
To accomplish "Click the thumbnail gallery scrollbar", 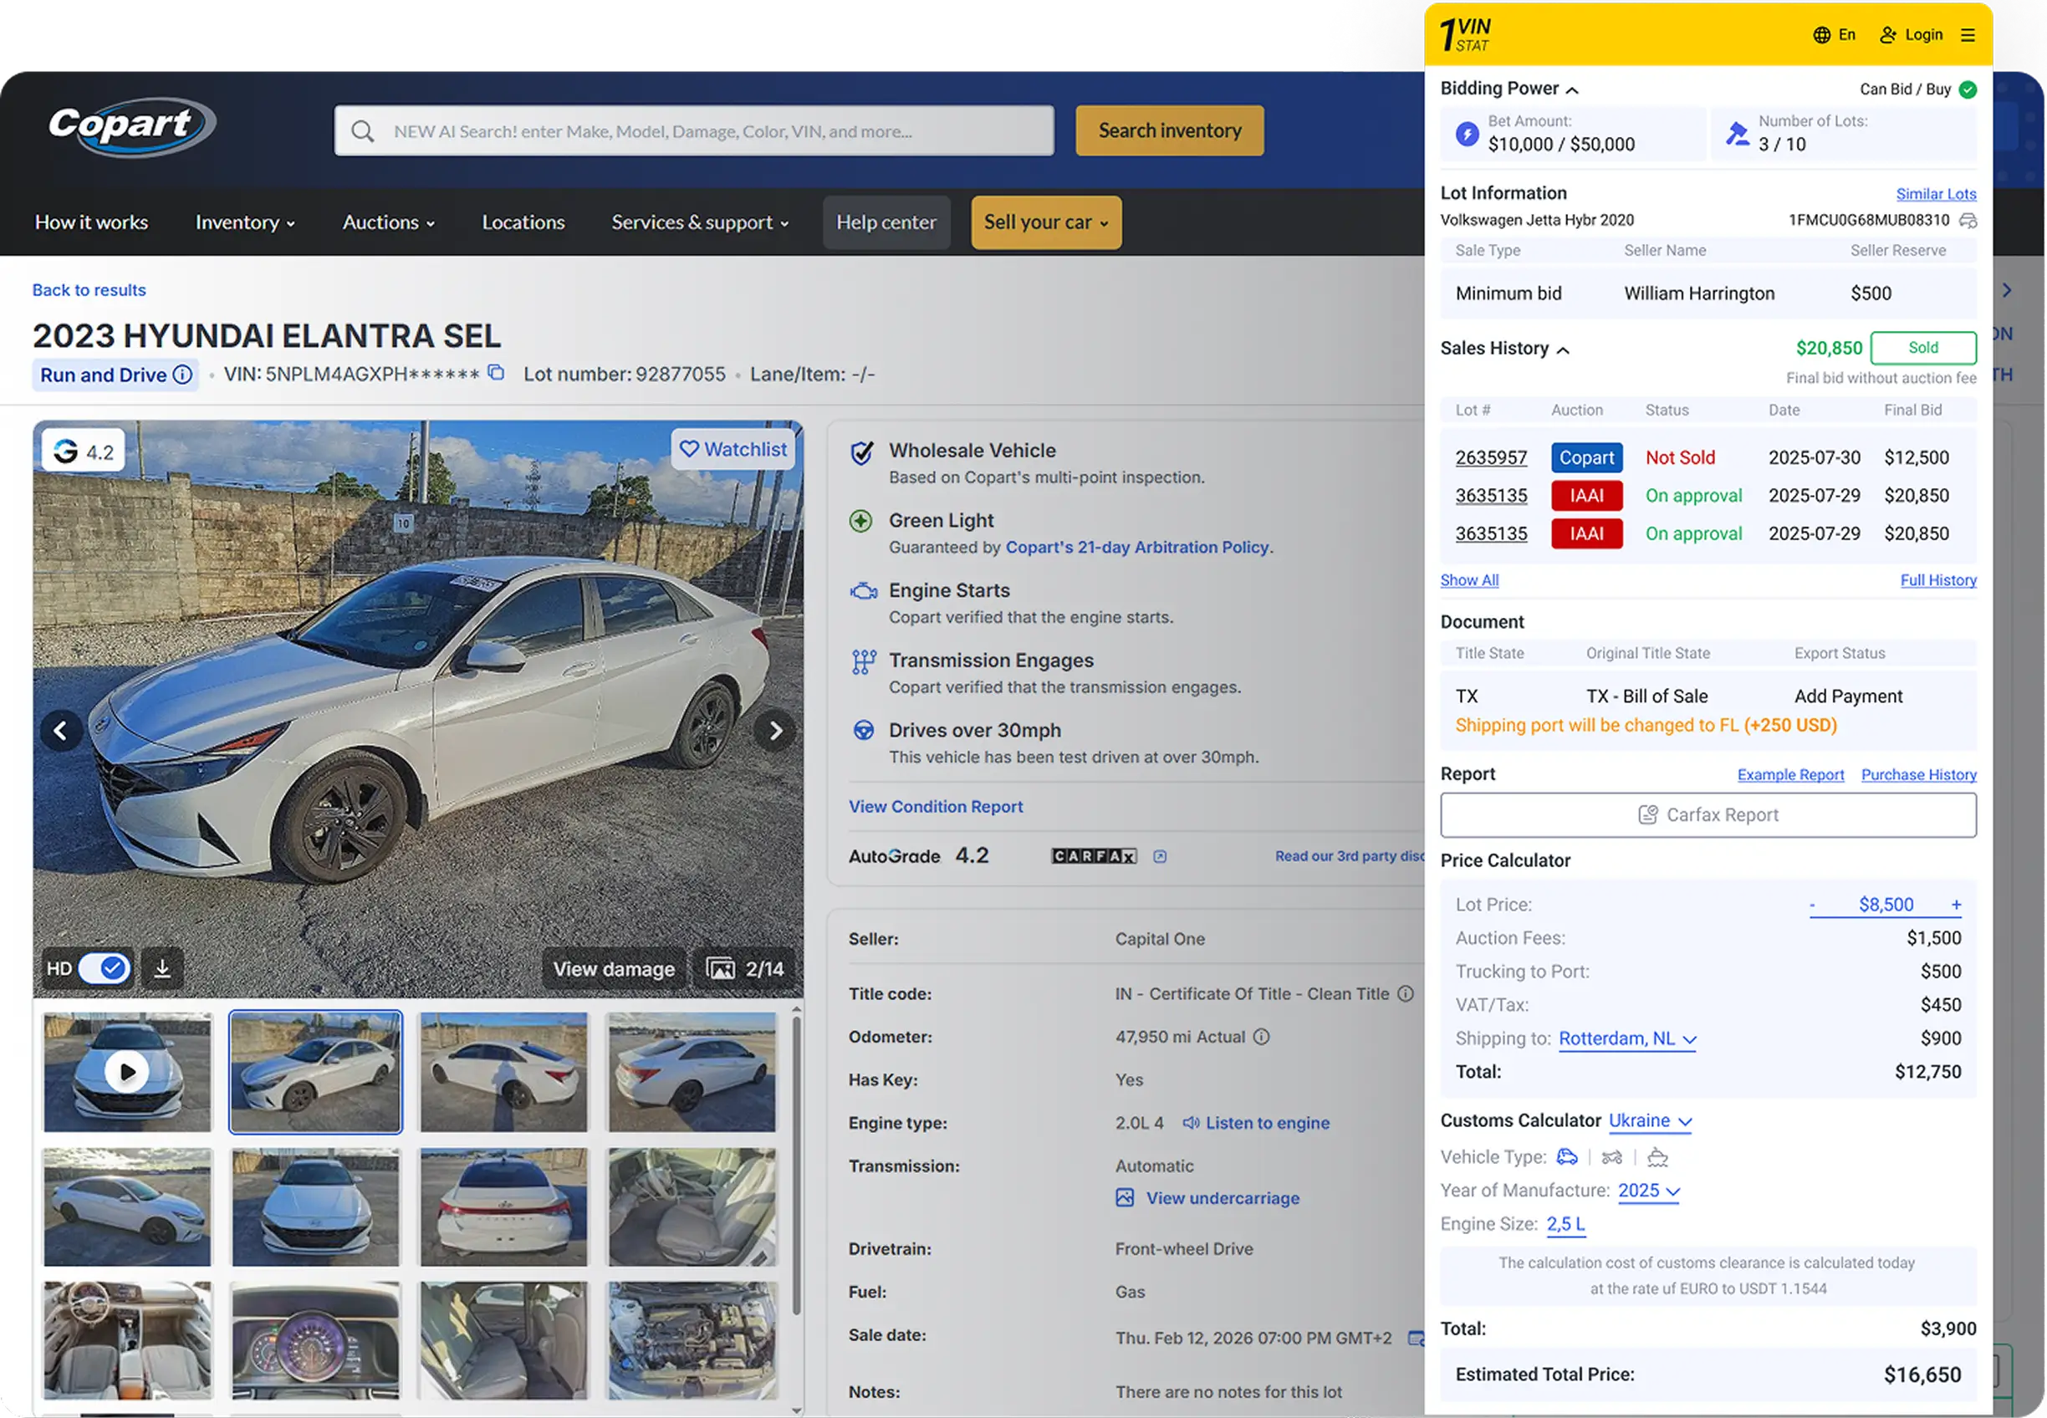I will coord(796,1164).
